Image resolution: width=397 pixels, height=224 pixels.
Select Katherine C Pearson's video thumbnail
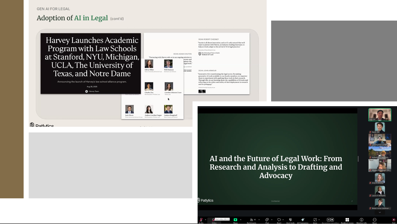point(380,153)
